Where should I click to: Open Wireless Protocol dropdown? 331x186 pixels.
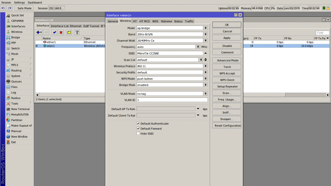click(x=205, y=66)
